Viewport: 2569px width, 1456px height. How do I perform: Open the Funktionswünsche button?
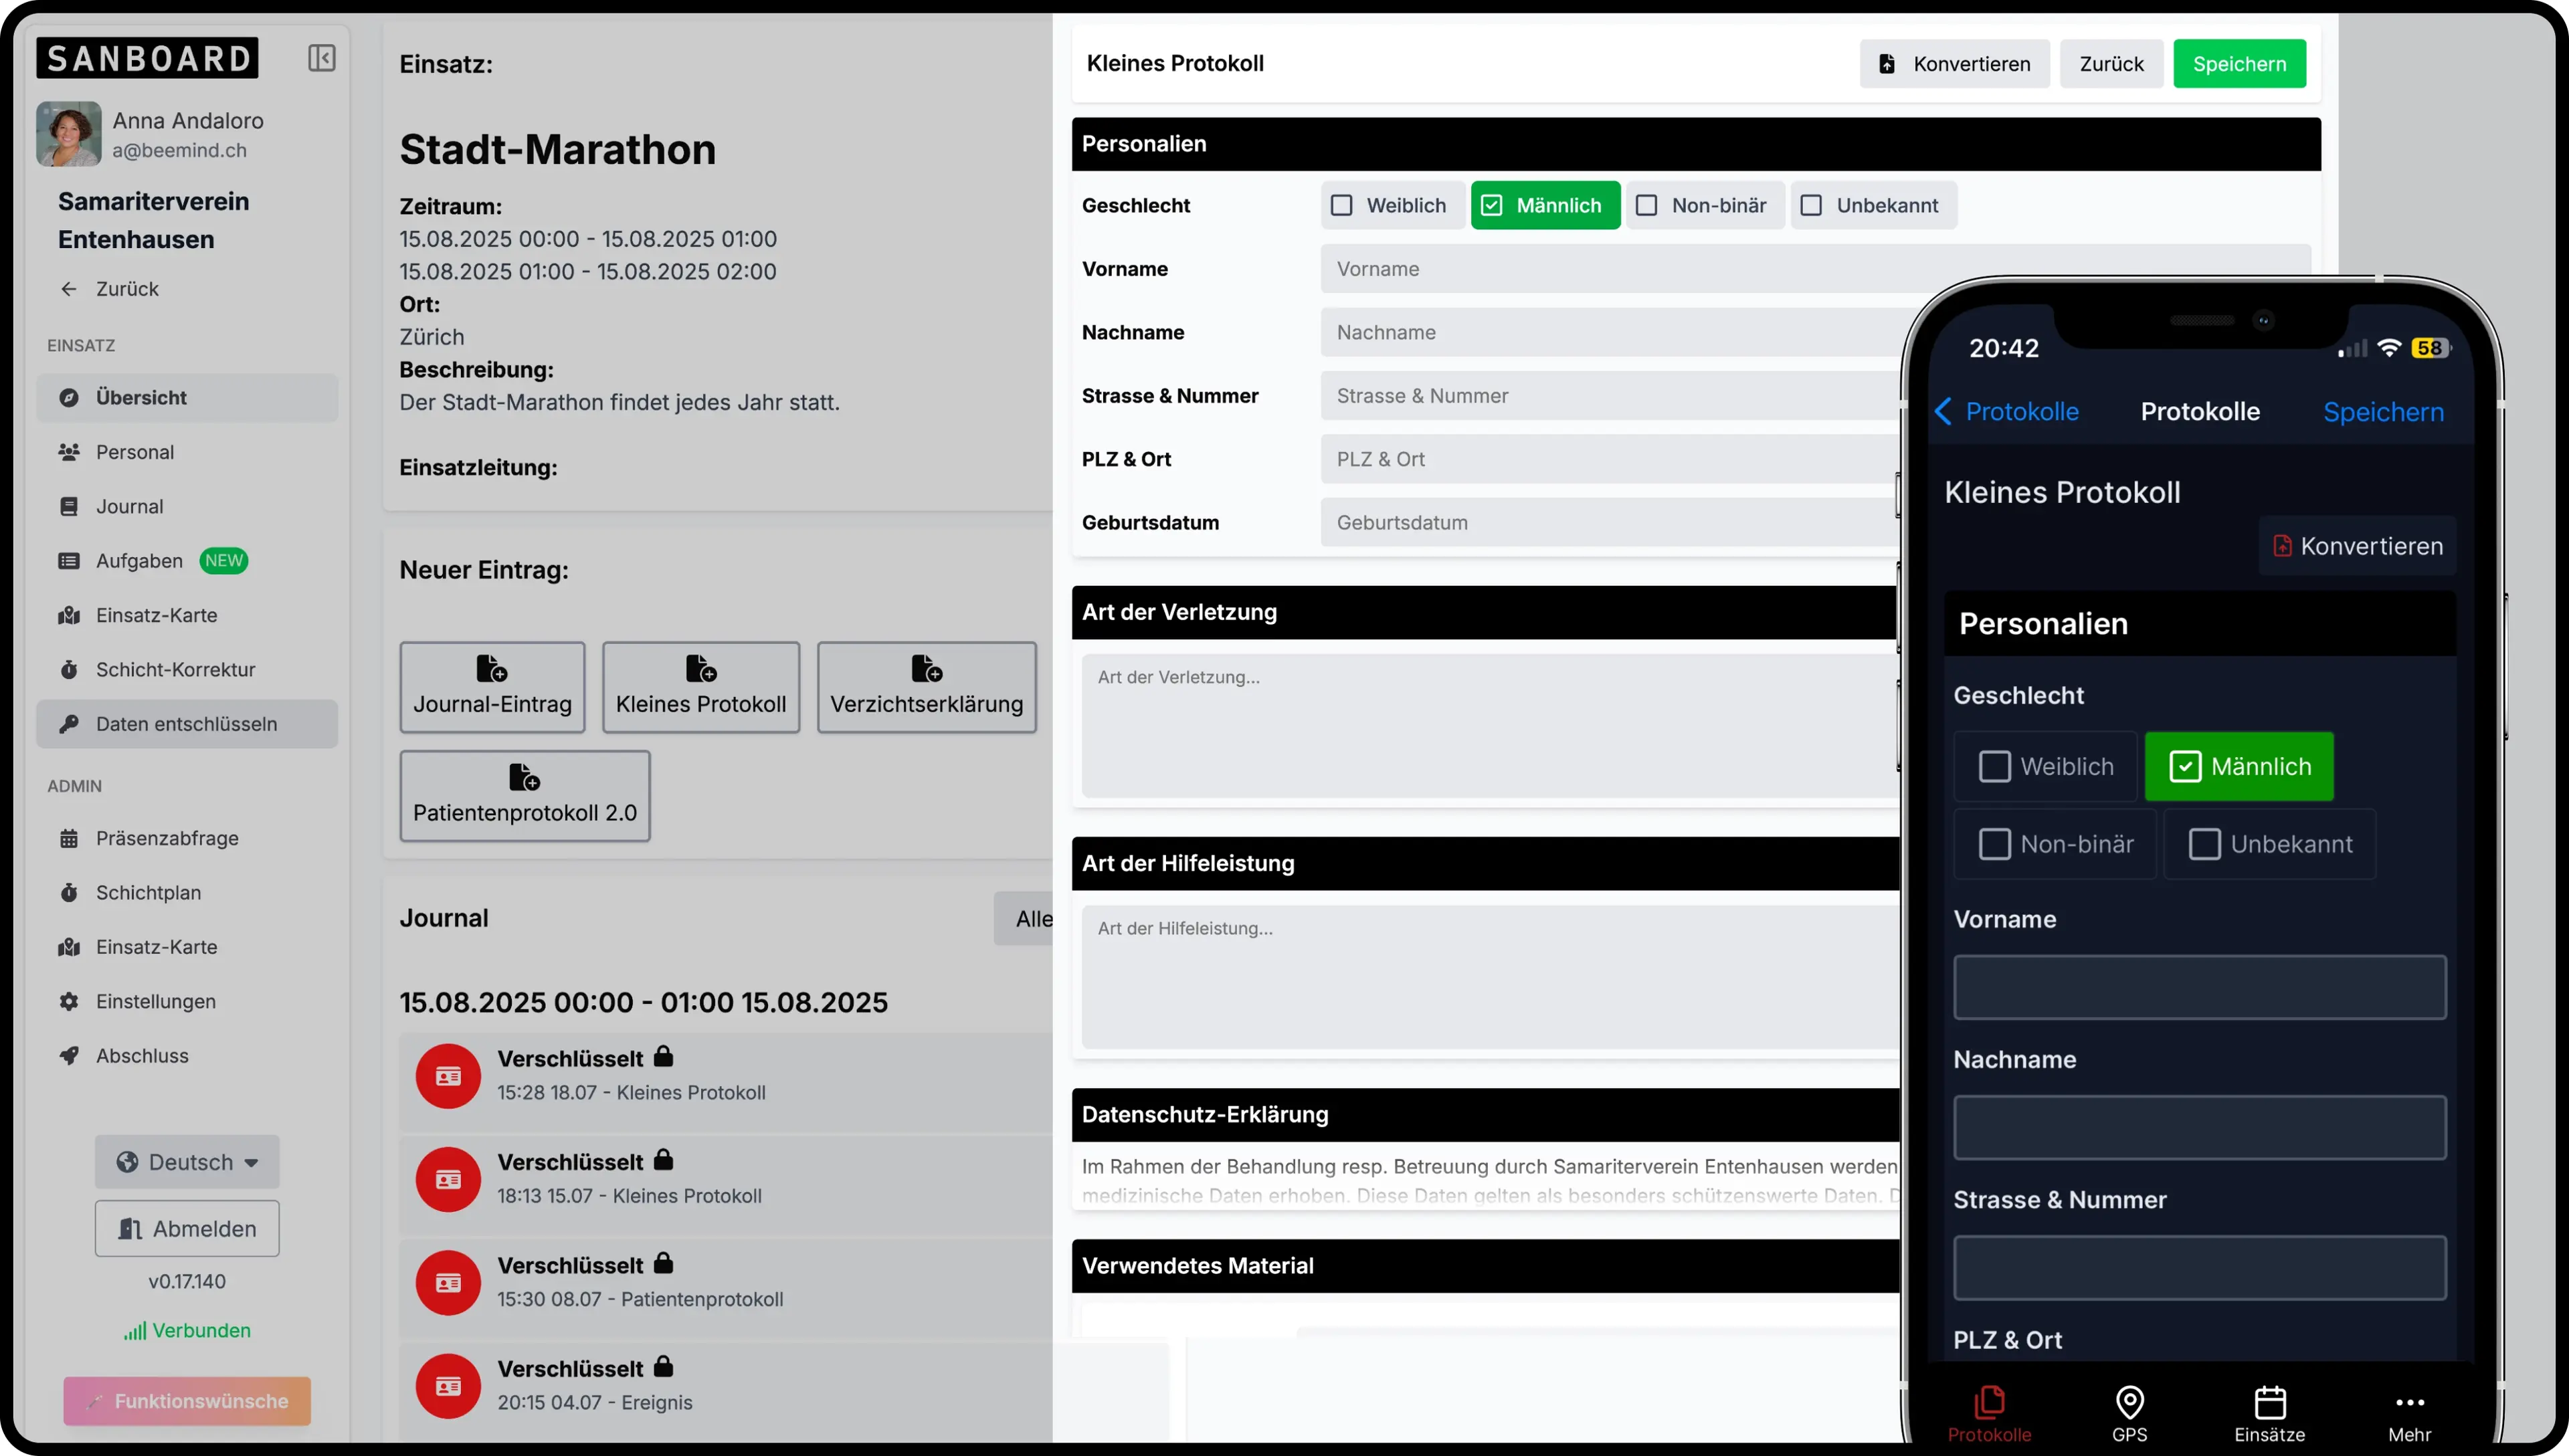click(x=187, y=1401)
